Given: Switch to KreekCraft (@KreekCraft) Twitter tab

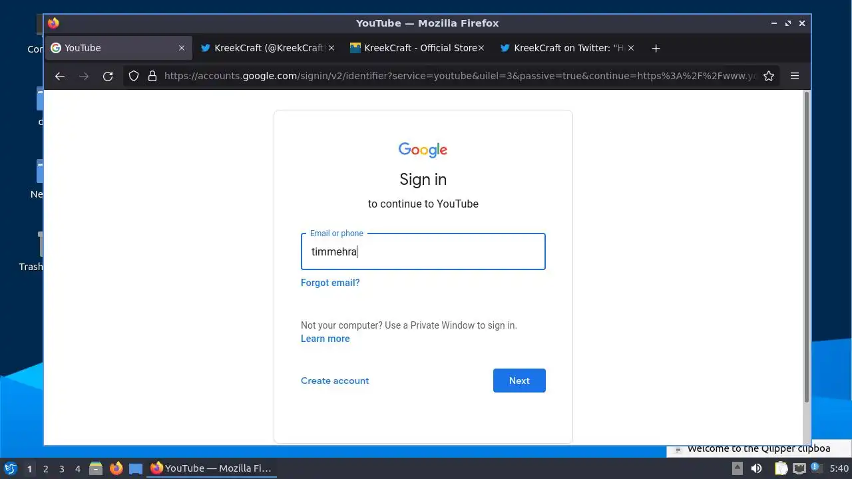Looking at the screenshot, I should pyautogui.click(x=268, y=48).
